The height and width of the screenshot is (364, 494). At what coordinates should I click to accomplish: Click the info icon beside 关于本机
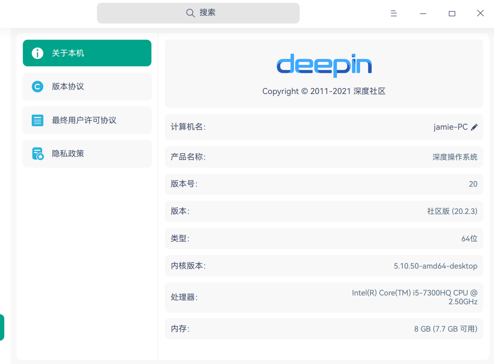pos(38,53)
